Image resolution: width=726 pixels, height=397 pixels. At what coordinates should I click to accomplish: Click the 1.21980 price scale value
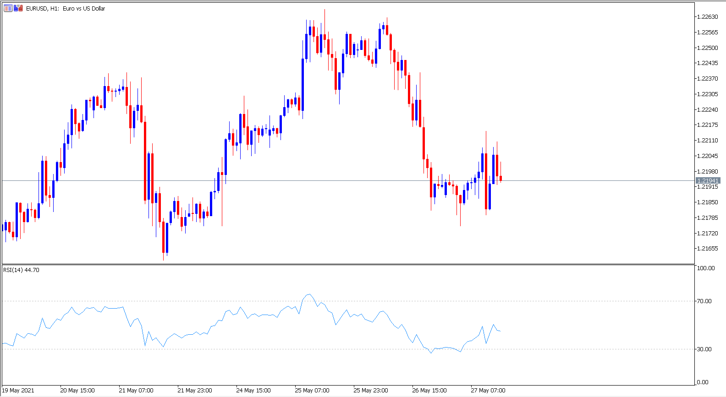click(707, 172)
